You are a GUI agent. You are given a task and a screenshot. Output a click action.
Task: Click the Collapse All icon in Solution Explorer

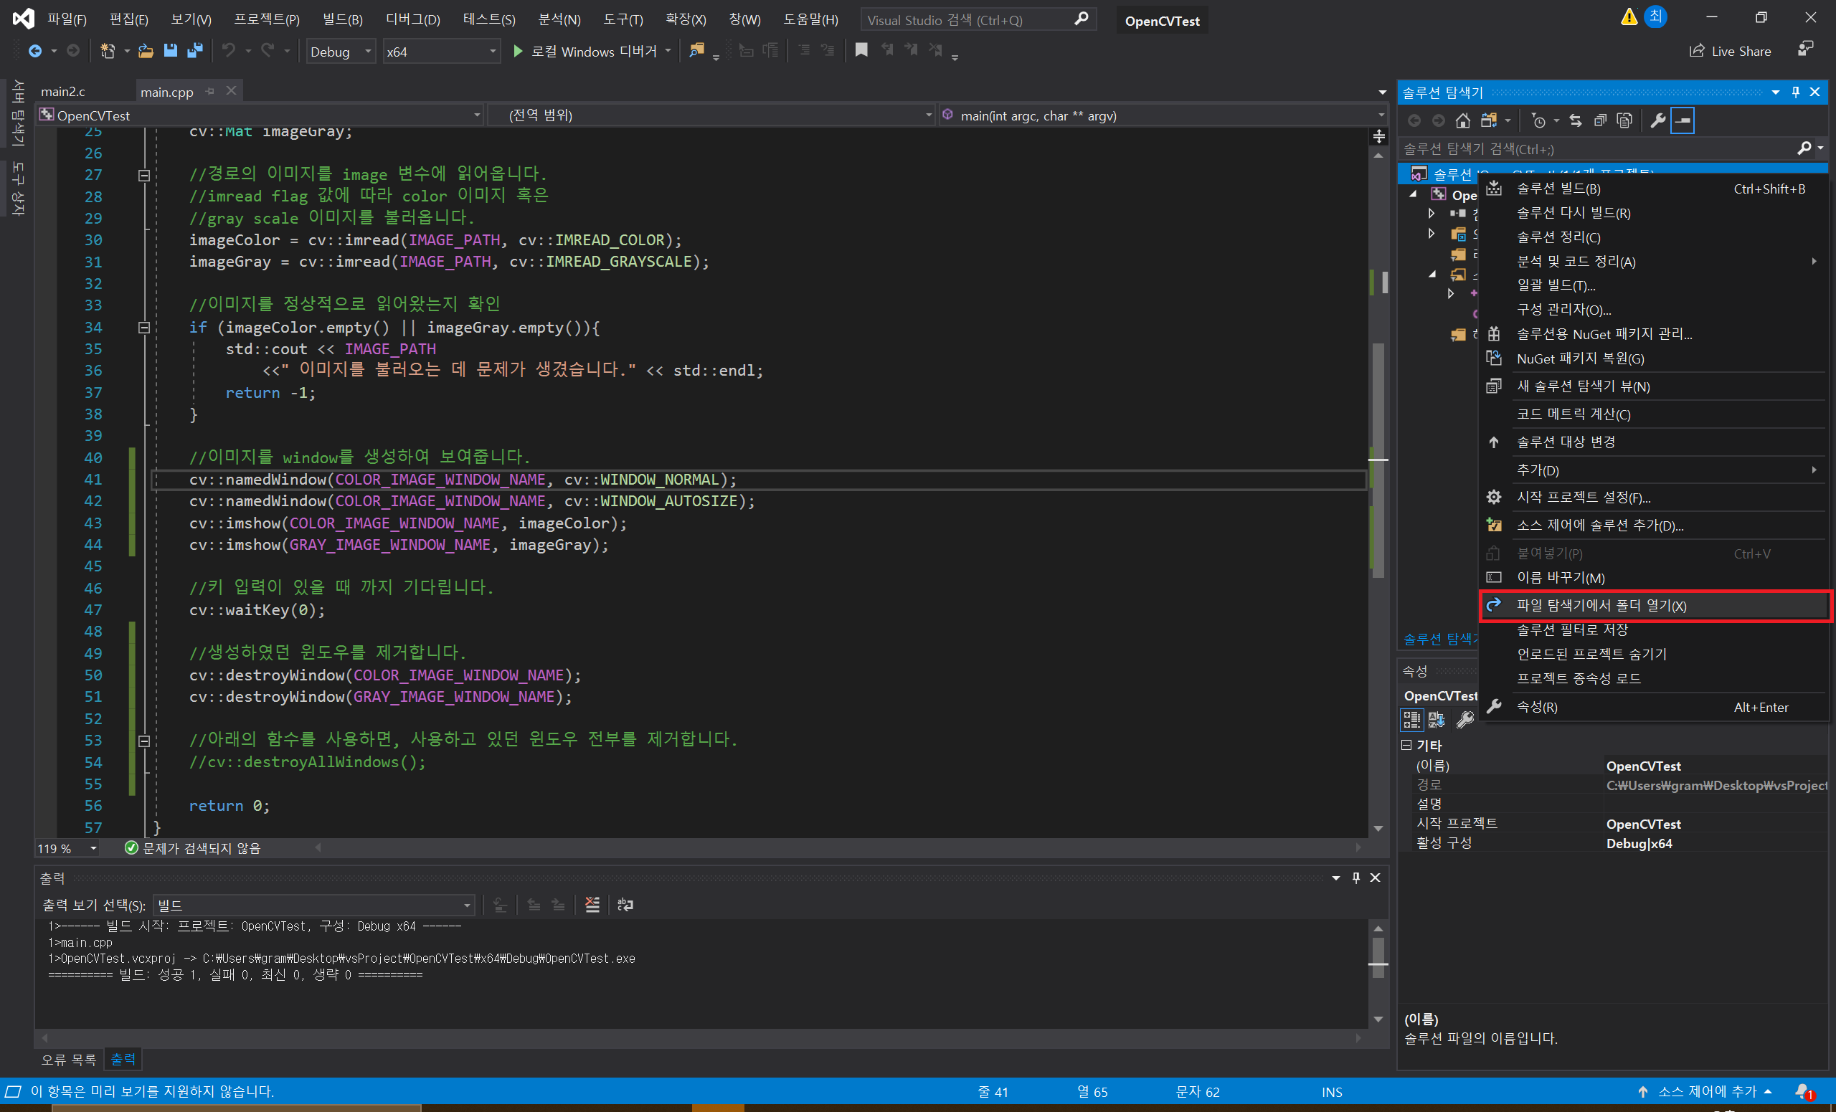pos(1600,120)
